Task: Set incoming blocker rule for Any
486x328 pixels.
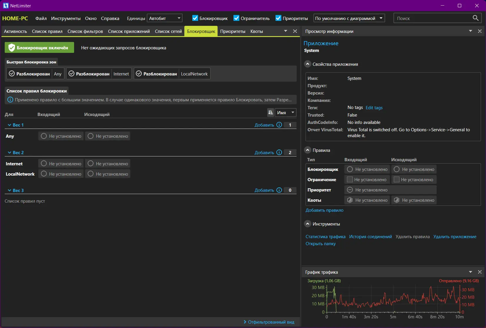Action: (44, 136)
